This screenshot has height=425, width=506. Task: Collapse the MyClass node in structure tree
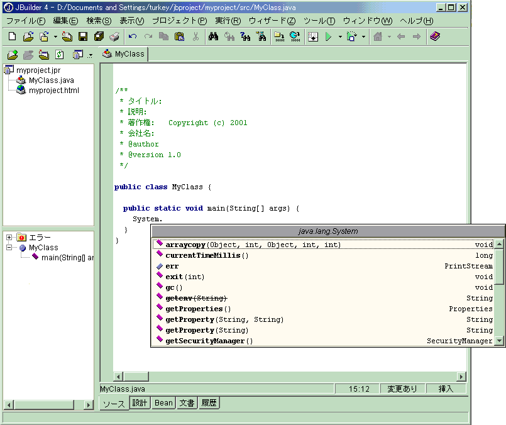9,248
